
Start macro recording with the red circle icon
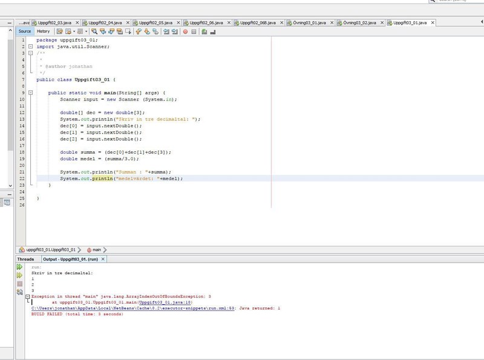point(185,31)
